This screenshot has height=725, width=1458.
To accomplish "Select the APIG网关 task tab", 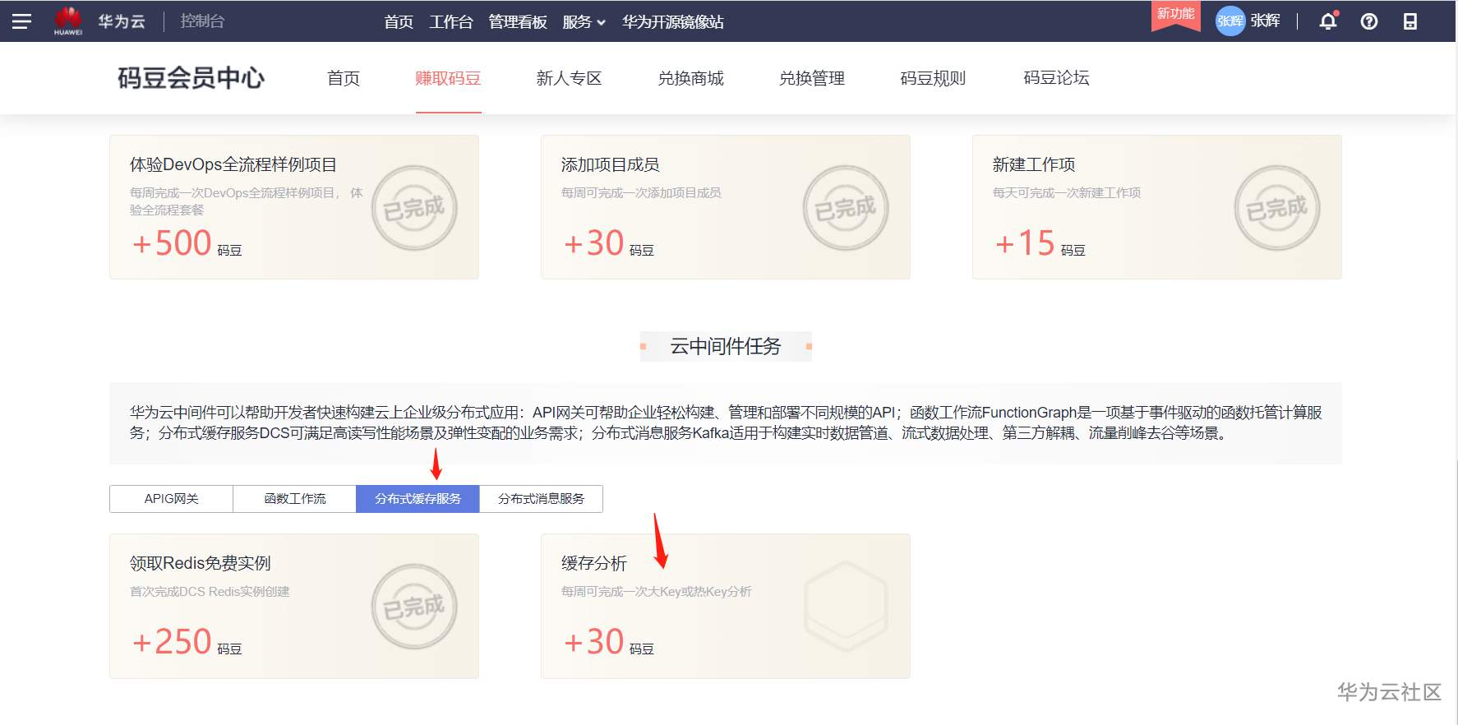I will (171, 499).
